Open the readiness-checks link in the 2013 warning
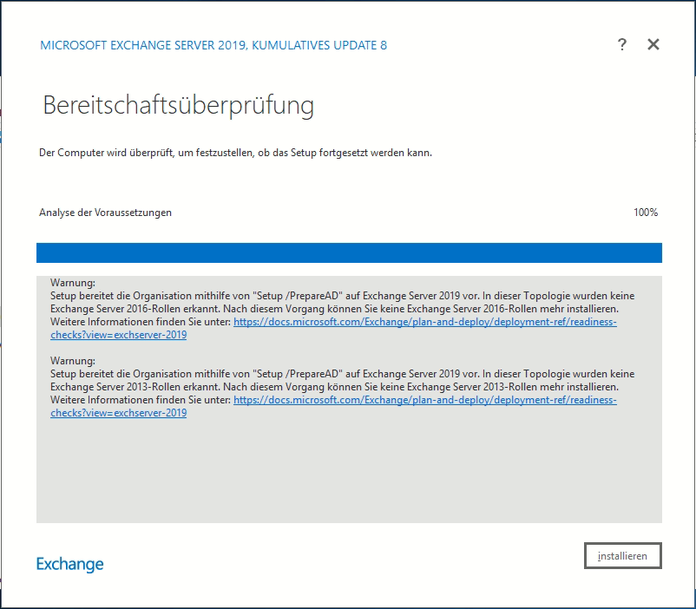Screen dimensions: 696x609 (x=425, y=400)
